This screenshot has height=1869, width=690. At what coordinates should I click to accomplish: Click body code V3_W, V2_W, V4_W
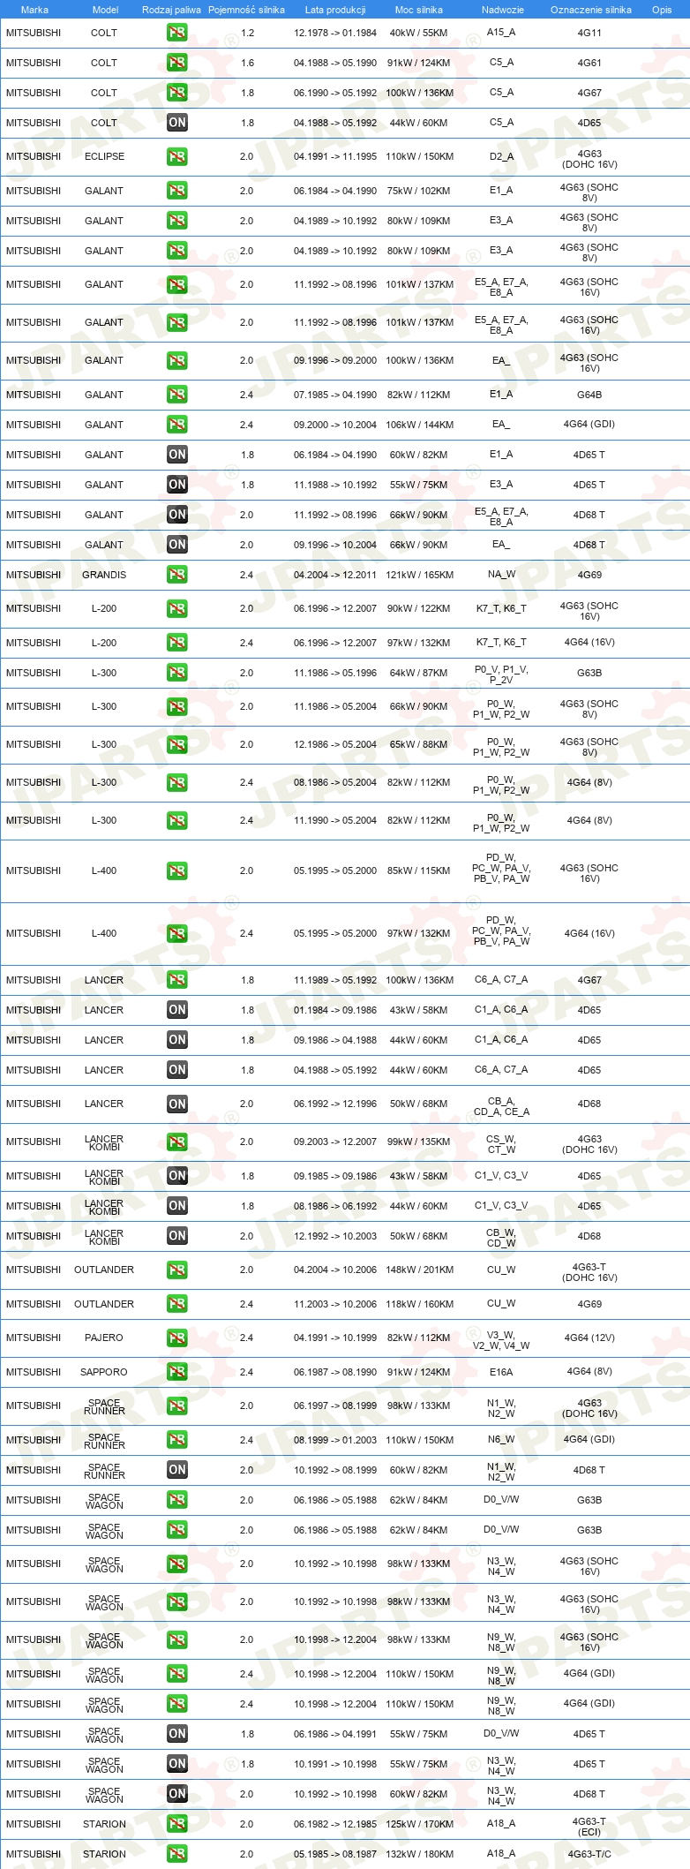pyautogui.click(x=501, y=1340)
